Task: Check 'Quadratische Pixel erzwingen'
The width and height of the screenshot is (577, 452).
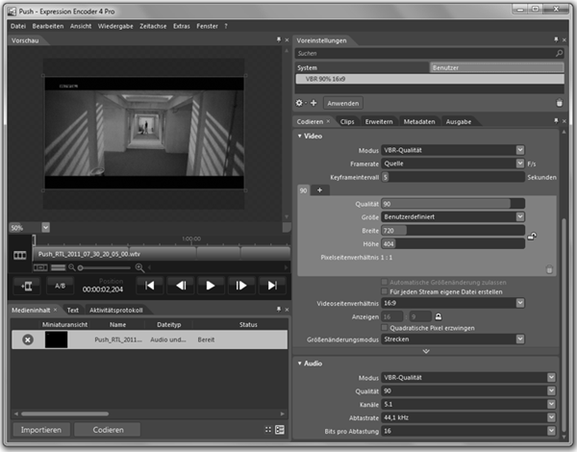Action: pyautogui.click(x=384, y=328)
